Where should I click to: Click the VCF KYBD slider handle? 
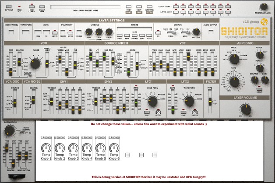188,57
